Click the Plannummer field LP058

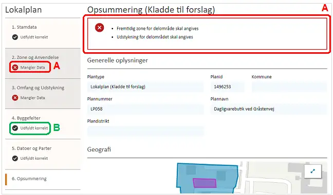145,109
